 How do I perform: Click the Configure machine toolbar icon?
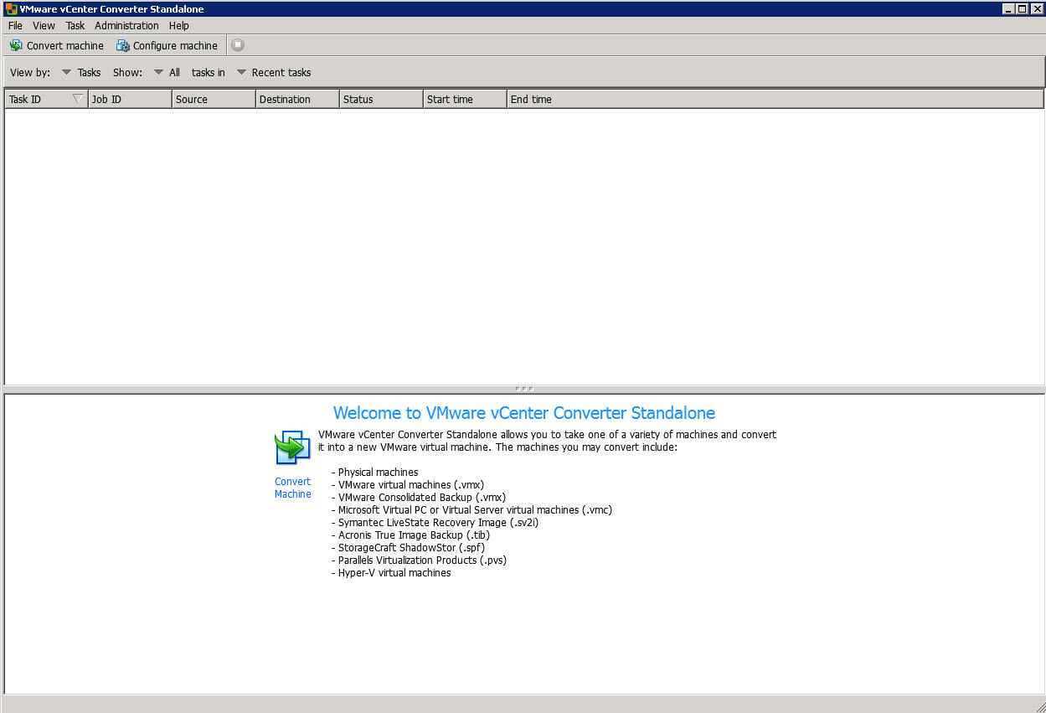(123, 45)
